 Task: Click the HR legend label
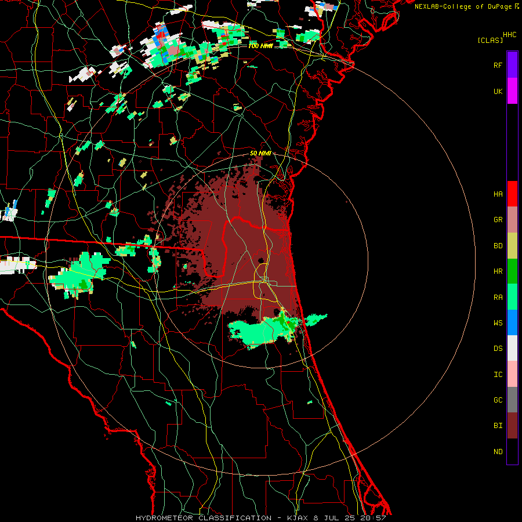[x=498, y=271]
